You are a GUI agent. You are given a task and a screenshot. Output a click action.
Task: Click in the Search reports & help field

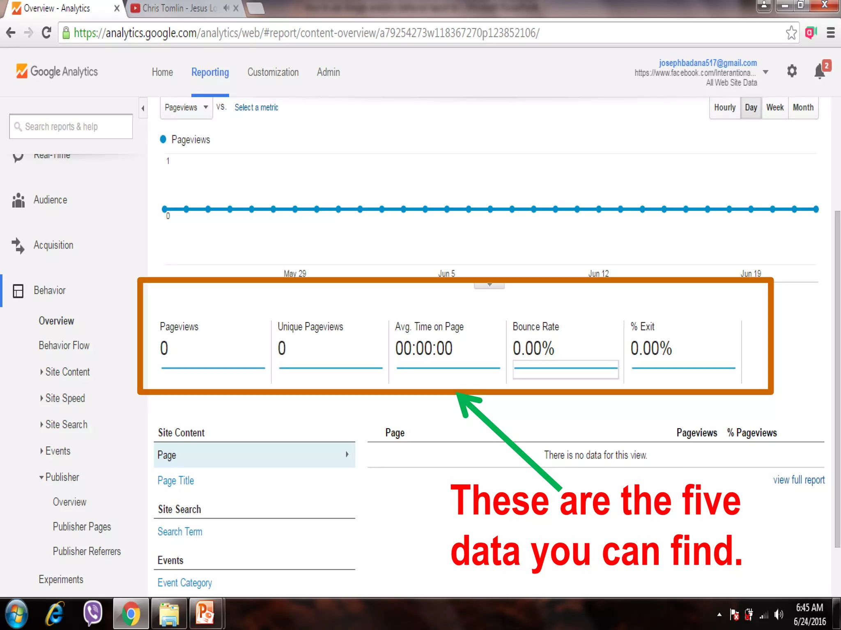(x=71, y=126)
